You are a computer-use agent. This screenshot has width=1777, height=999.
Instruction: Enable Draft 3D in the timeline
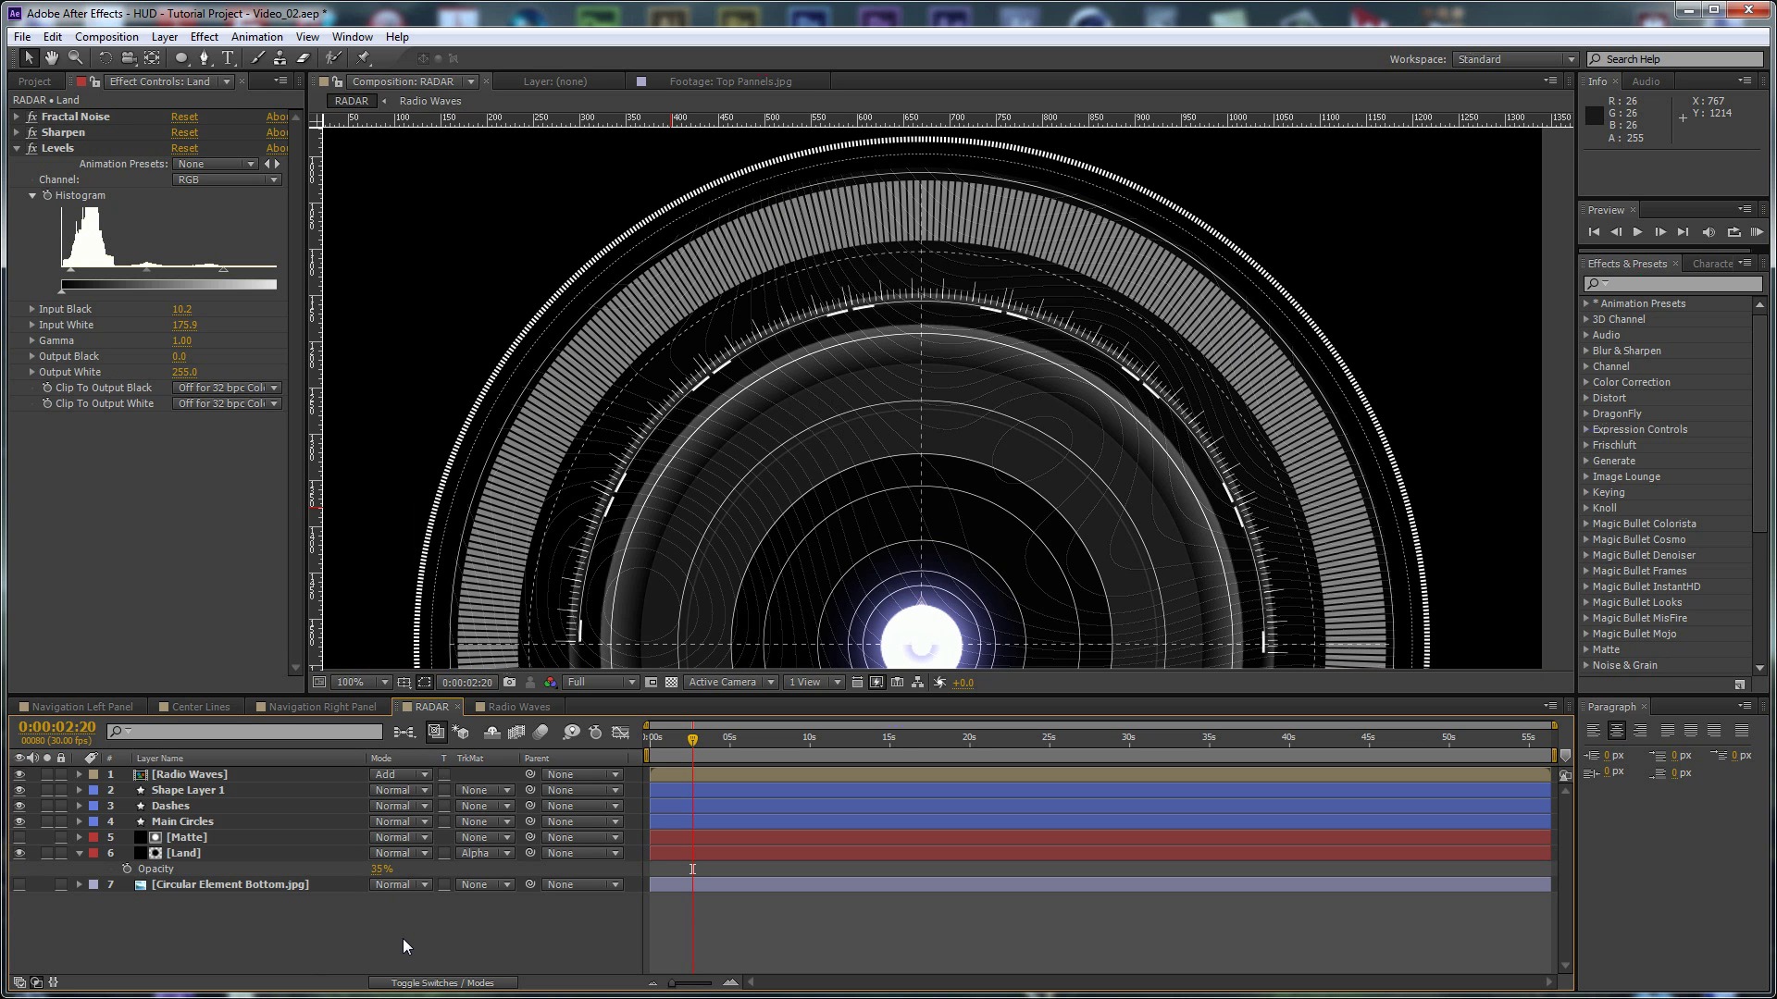(462, 732)
